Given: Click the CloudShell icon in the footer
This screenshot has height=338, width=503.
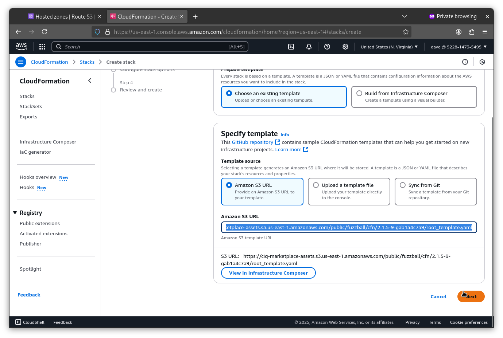Looking at the screenshot, I should click(x=18, y=322).
